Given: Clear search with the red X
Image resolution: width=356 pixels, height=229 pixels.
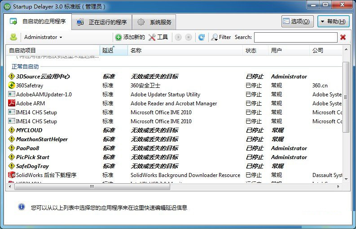Looking at the screenshot, I should point(343,37).
